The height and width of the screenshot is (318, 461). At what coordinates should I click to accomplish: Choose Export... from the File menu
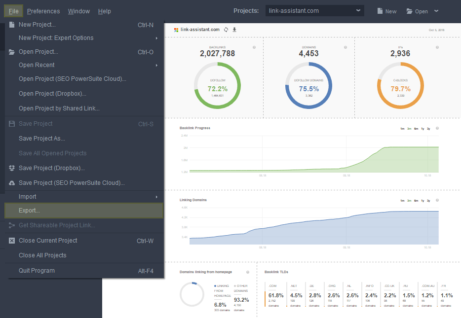click(x=84, y=211)
